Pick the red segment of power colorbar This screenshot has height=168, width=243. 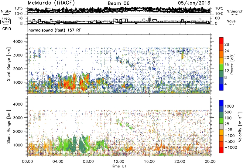click(x=221, y=41)
